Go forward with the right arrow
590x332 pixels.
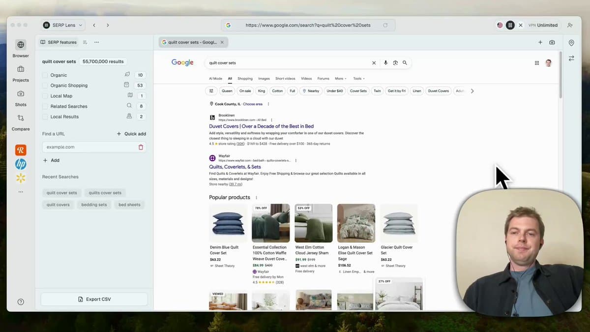coord(108,25)
